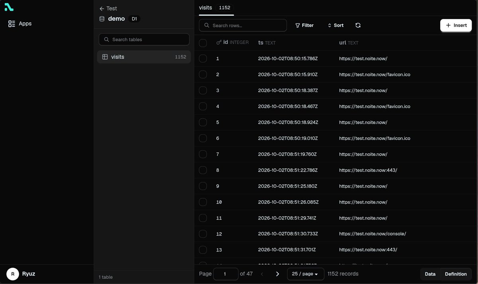The width and height of the screenshot is (478, 284).
Task: Click the URL cell in row 2
Action: 374,74
